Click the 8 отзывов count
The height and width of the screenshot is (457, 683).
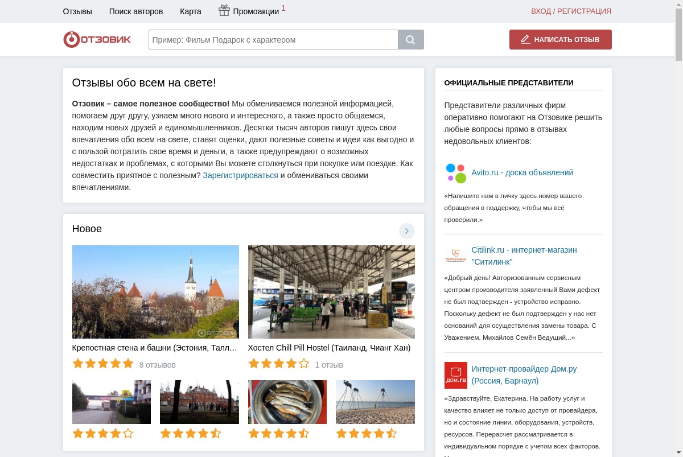pyautogui.click(x=158, y=365)
